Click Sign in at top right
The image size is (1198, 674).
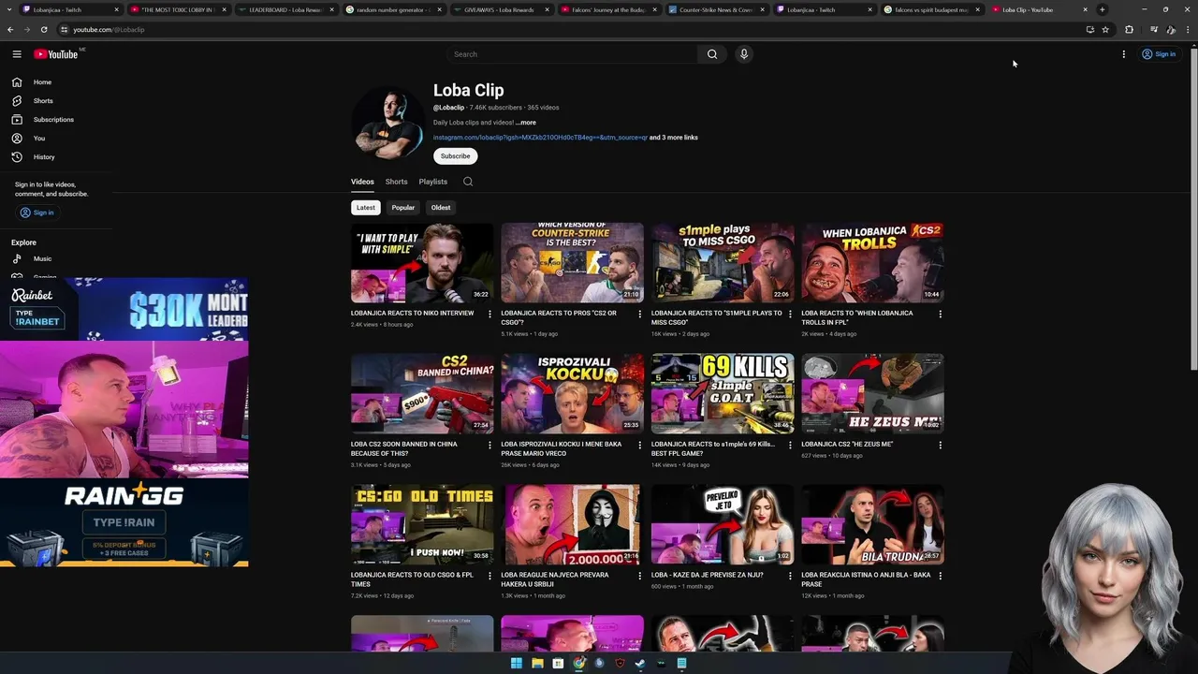[x=1159, y=54]
